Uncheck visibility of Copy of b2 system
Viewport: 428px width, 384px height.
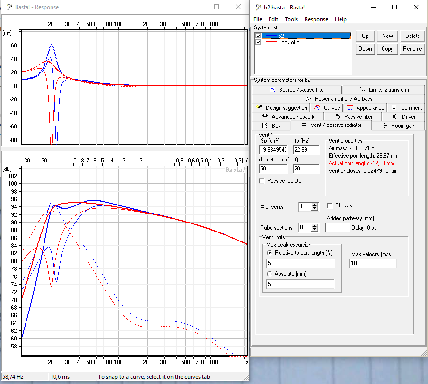(258, 42)
